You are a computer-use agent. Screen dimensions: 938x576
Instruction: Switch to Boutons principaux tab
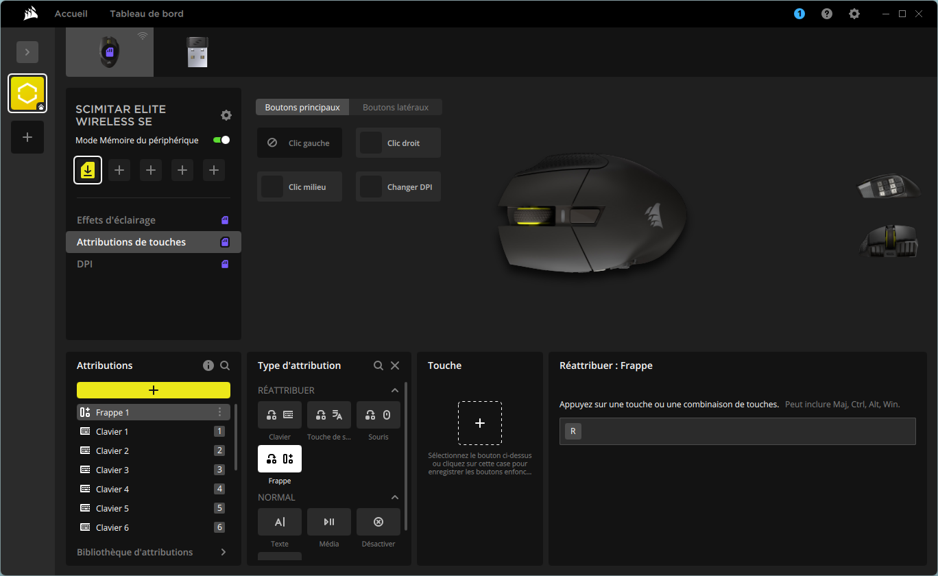pyautogui.click(x=302, y=107)
